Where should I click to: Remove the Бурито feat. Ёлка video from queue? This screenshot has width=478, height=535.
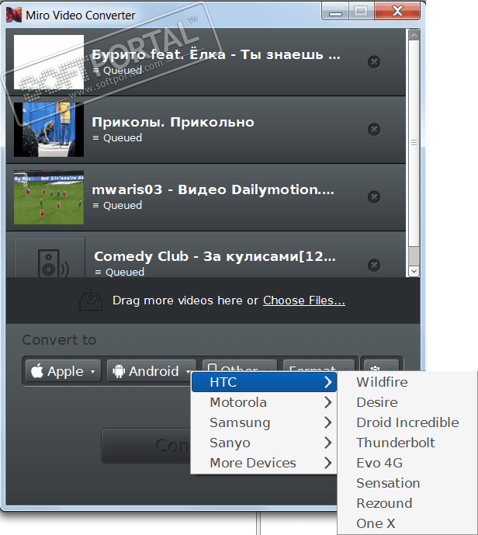374,62
